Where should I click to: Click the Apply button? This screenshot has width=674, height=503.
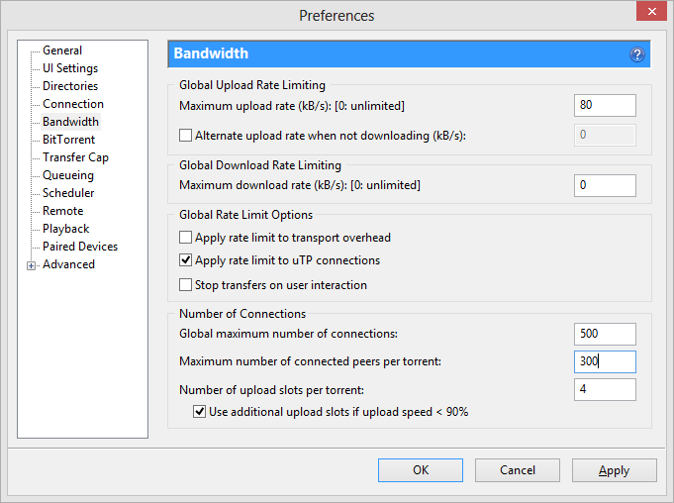tap(614, 470)
